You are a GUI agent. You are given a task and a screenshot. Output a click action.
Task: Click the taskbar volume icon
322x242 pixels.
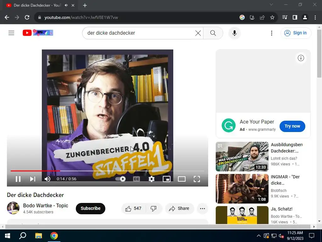pos(281,236)
